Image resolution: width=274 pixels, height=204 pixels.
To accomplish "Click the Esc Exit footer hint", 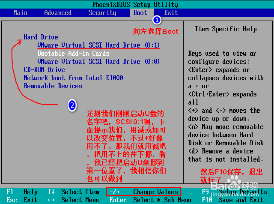I will pos(22,200).
